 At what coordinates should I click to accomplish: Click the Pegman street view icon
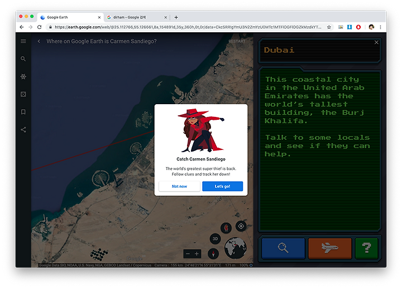226,228
